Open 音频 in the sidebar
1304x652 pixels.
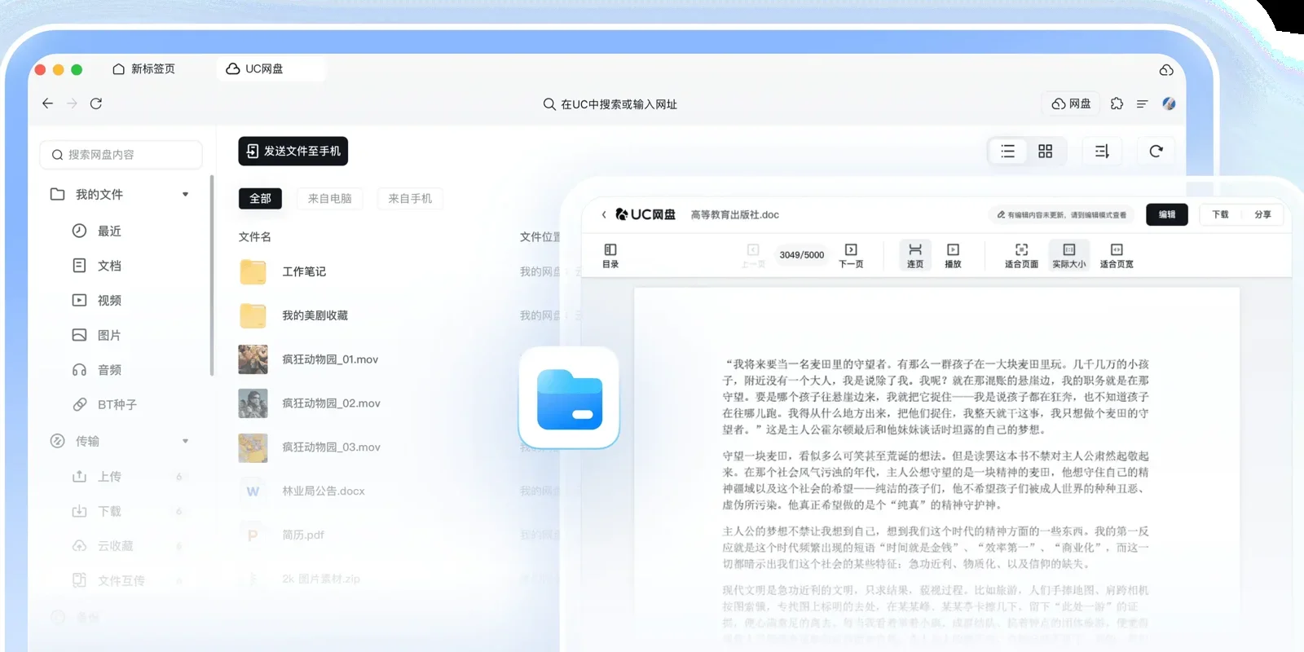coord(97,370)
